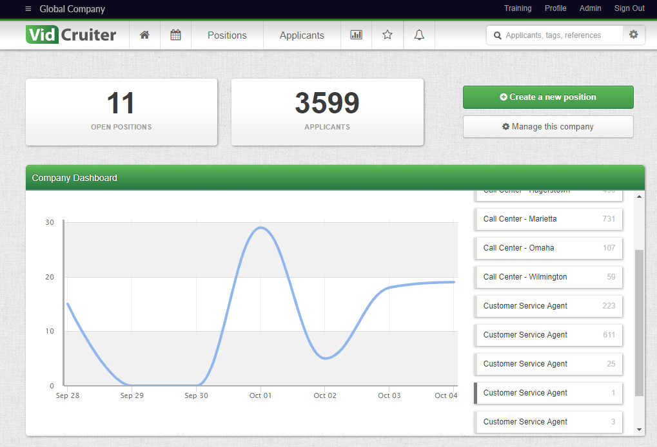The image size is (657, 447).
Task: Open the Training link
Action: pyautogui.click(x=518, y=8)
